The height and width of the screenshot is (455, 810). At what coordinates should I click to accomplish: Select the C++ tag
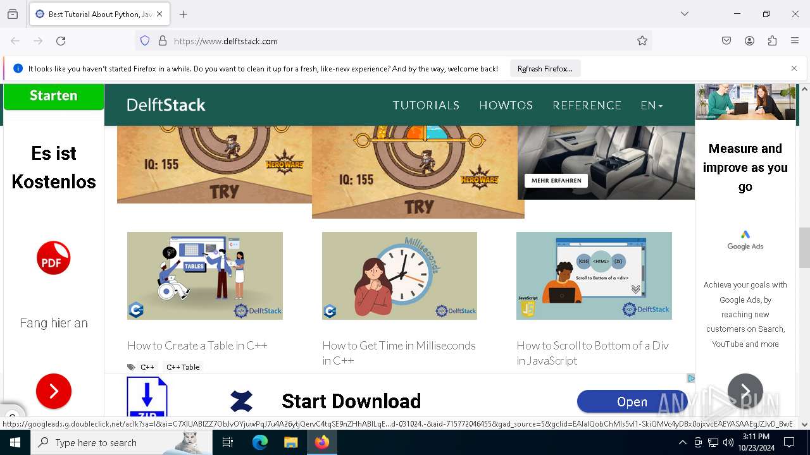coord(147,367)
